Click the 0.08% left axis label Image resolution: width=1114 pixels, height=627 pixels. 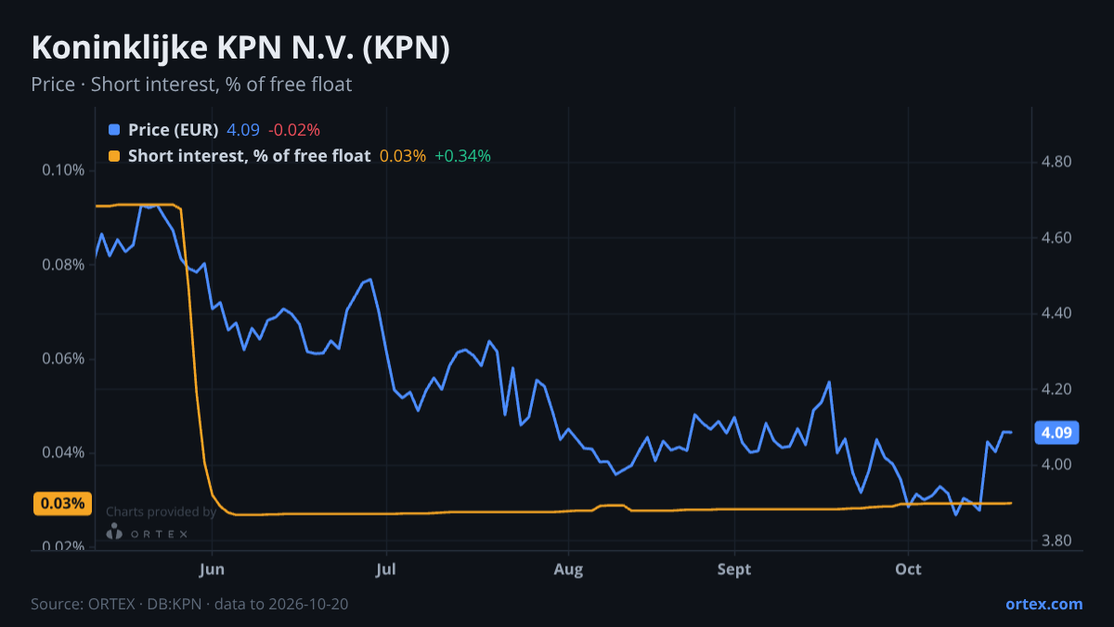click(63, 265)
